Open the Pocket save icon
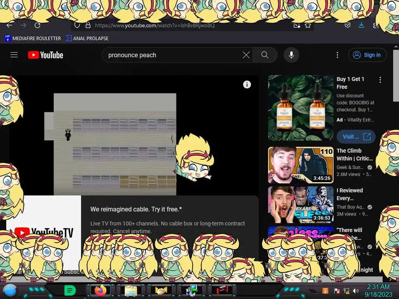 pos(348,25)
